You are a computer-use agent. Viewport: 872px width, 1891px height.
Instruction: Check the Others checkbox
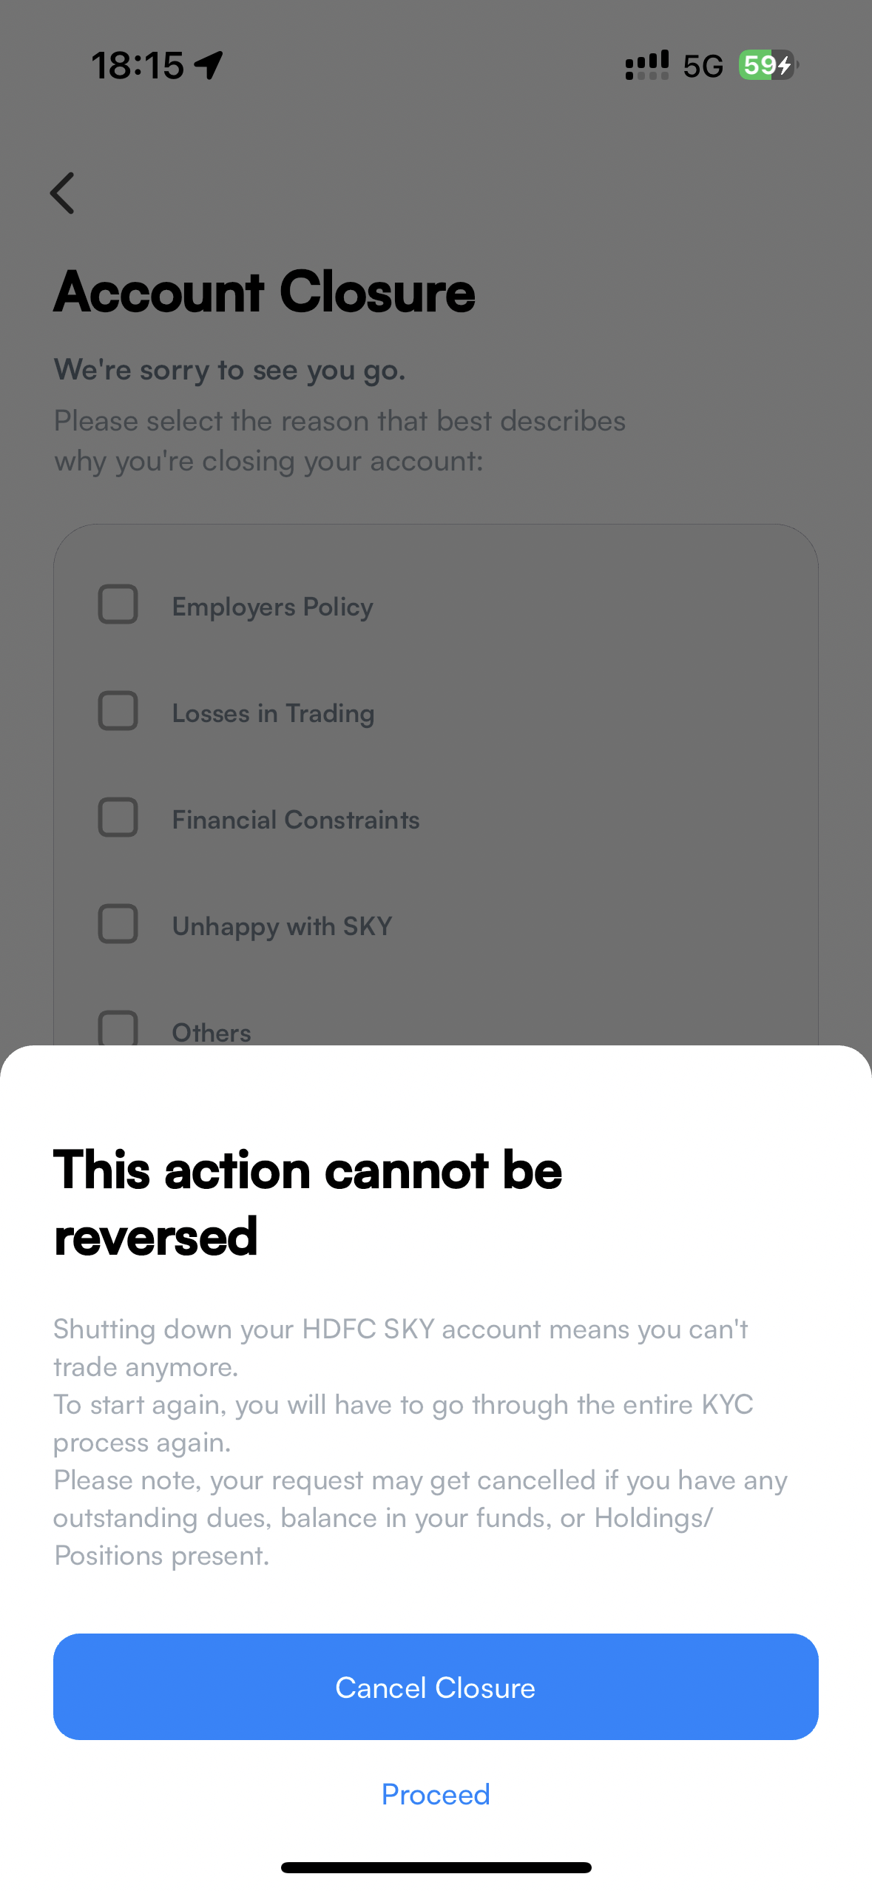[118, 1028]
